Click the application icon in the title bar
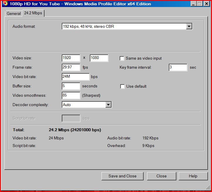 pos(5,4)
